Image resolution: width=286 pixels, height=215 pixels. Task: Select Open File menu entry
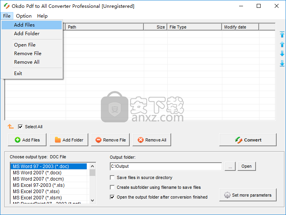click(32, 45)
